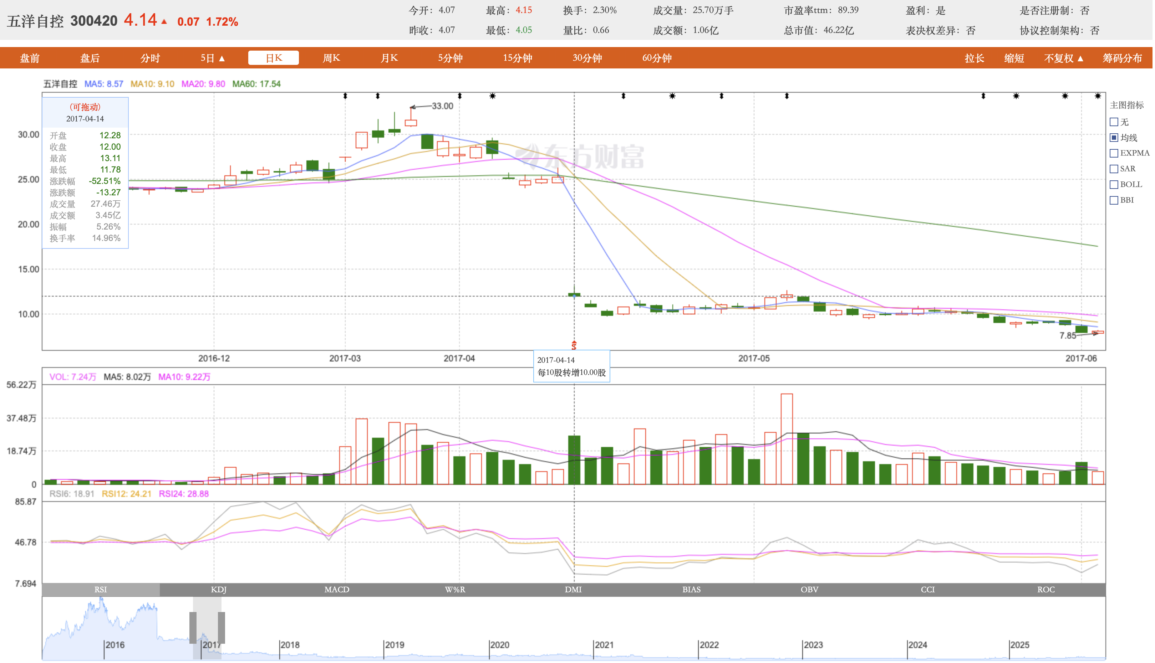Open the 5日 period dropdown
Screen dimensions: 1155x663
coord(213,58)
